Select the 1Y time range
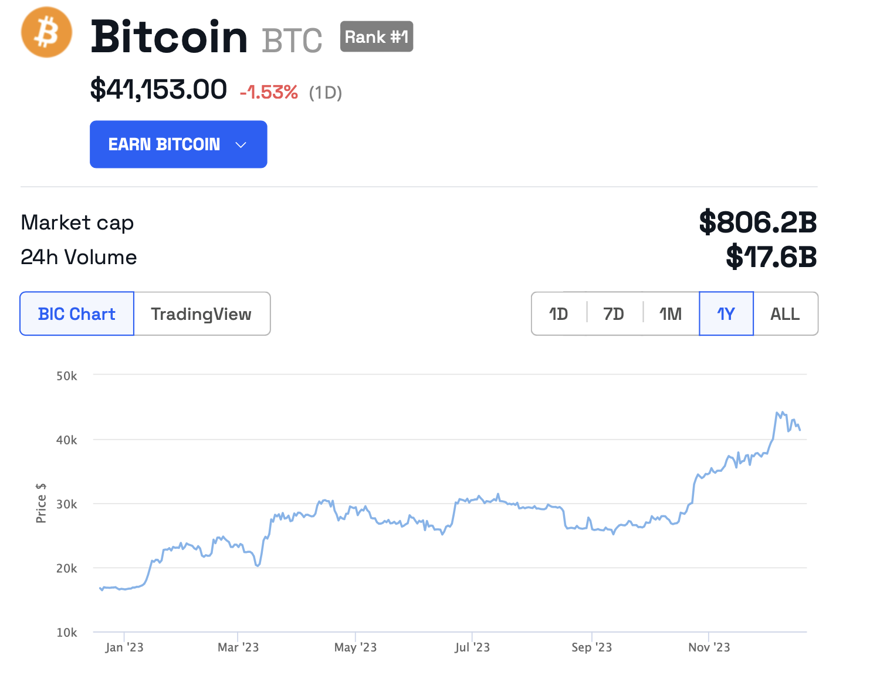This screenshot has height=675, width=880. (726, 314)
